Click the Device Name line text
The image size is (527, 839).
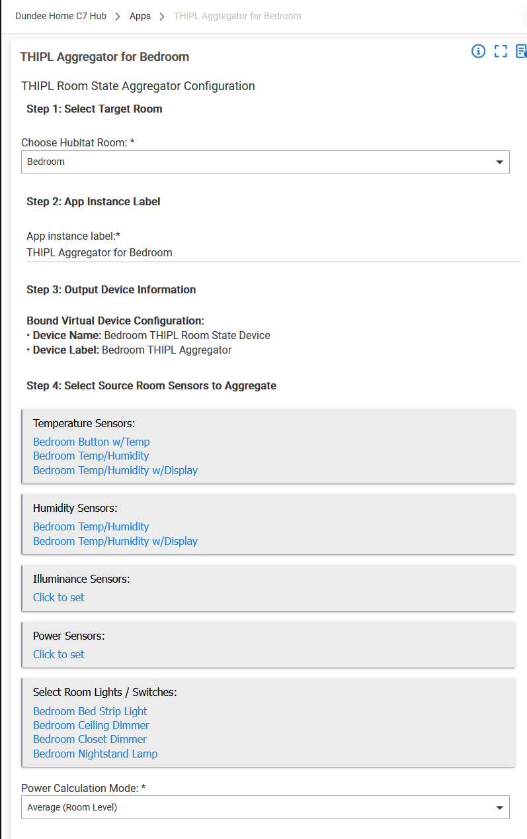click(148, 335)
